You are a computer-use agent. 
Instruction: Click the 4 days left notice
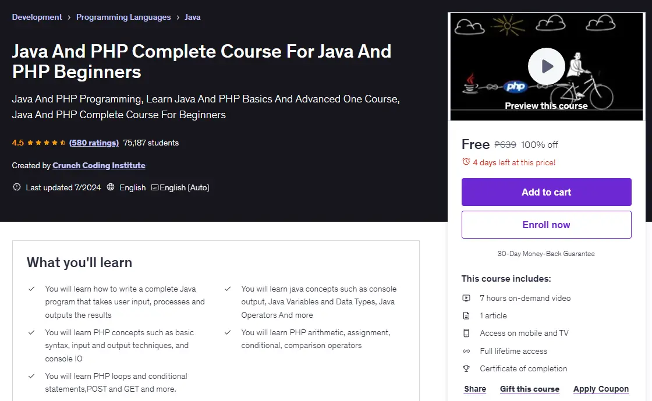[514, 162]
